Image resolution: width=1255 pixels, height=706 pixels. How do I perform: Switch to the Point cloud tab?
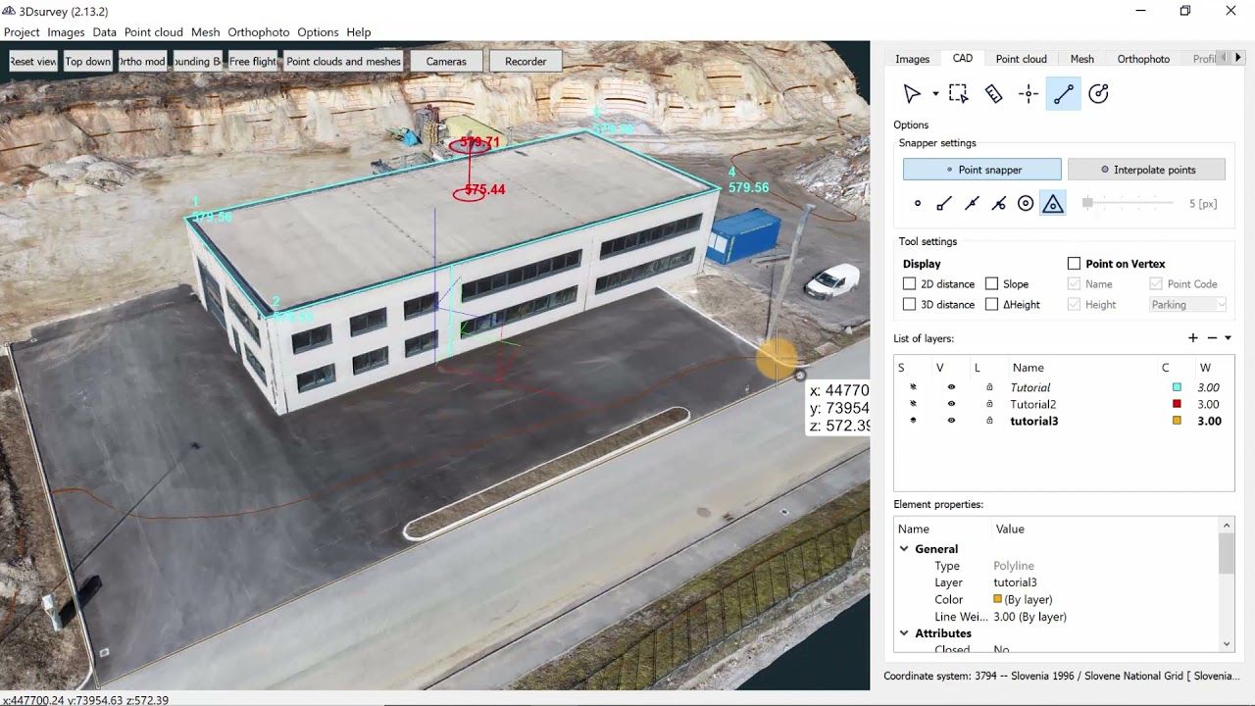tap(1021, 59)
